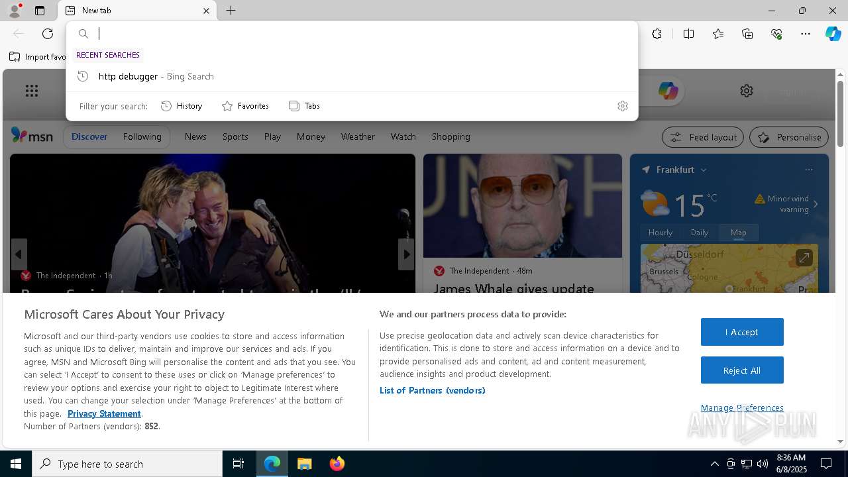Open File Explorer from taskbar
Screen dimensions: 848x477
[x=304, y=464]
